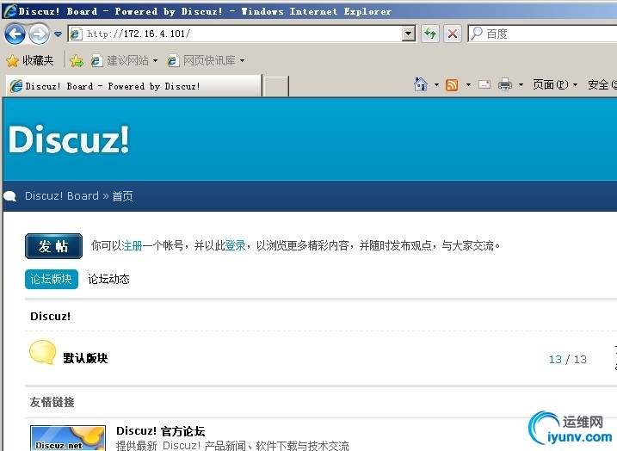Viewport: 617px width, 451px height.
Task: Click the add to favorites bar icon
Action: 77,60
